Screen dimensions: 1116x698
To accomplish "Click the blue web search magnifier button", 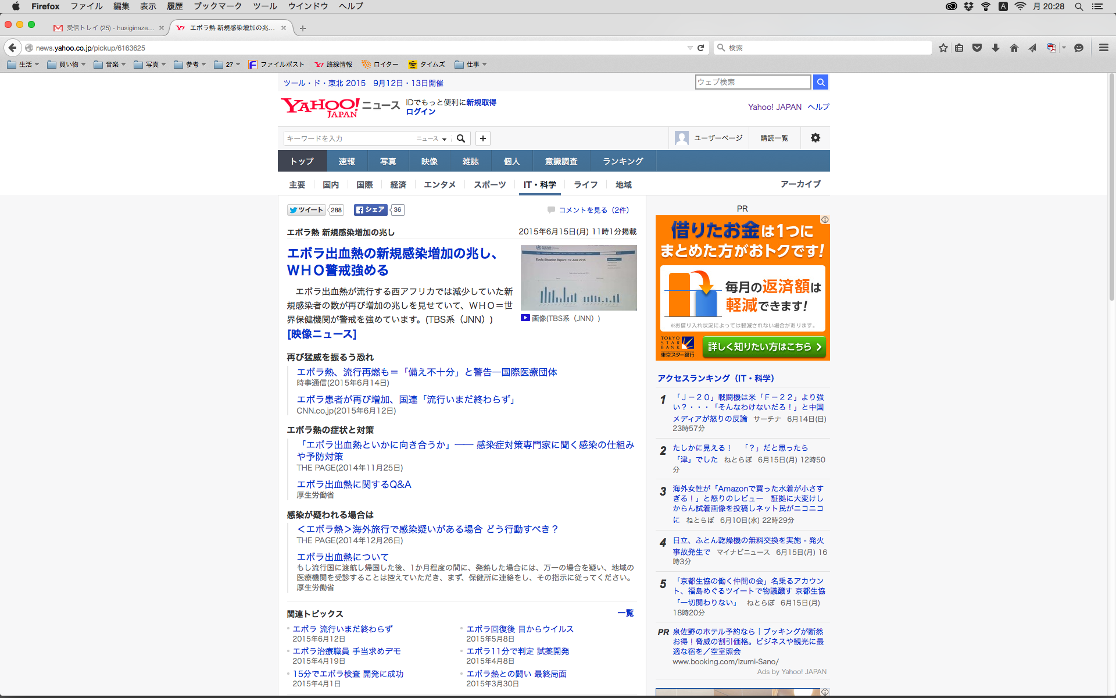I will click(x=820, y=82).
